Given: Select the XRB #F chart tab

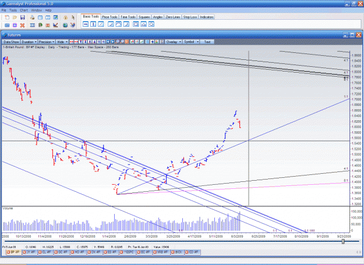Looking at the screenshot, I should coord(162,252).
